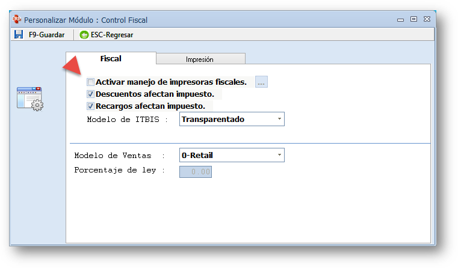The width and height of the screenshot is (458, 268).
Task: Click the green ESC-Regresar arrow icon
Action: (84, 35)
